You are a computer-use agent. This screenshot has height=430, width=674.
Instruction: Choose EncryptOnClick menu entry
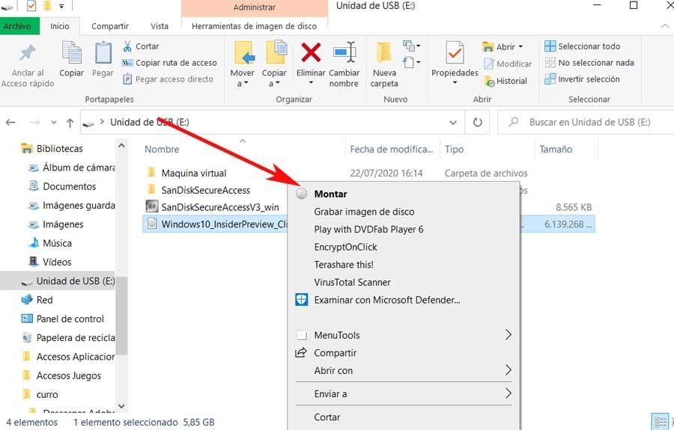404,247
